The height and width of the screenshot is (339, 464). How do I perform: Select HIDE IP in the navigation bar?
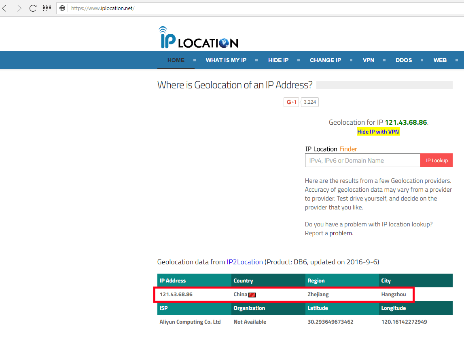click(278, 60)
